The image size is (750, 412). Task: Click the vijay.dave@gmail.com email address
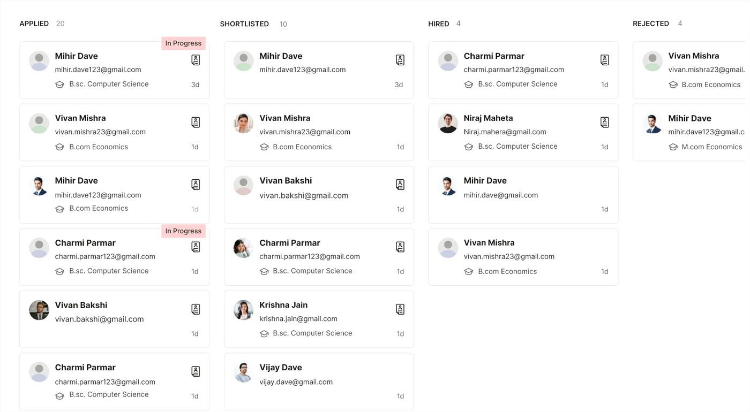click(x=296, y=382)
